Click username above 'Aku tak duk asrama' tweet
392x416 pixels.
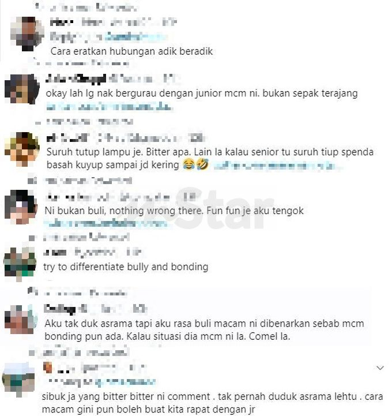tap(59, 309)
